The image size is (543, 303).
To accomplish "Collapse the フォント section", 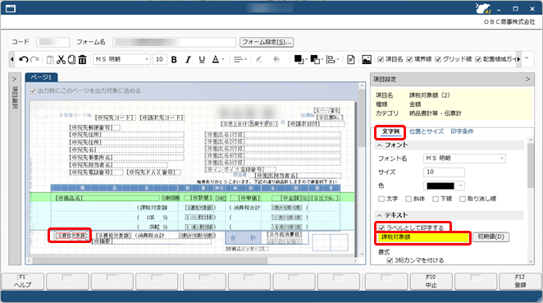I will pos(380,145).
